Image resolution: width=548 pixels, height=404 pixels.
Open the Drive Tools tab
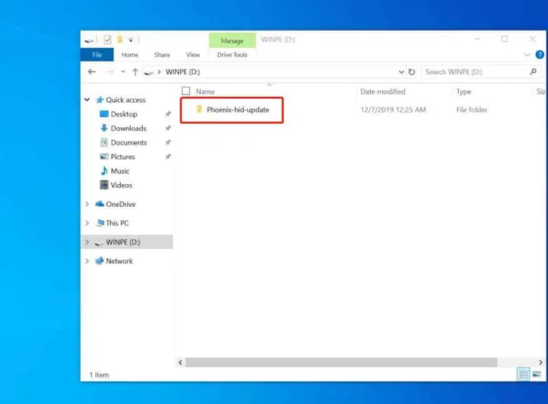(232, 55)
